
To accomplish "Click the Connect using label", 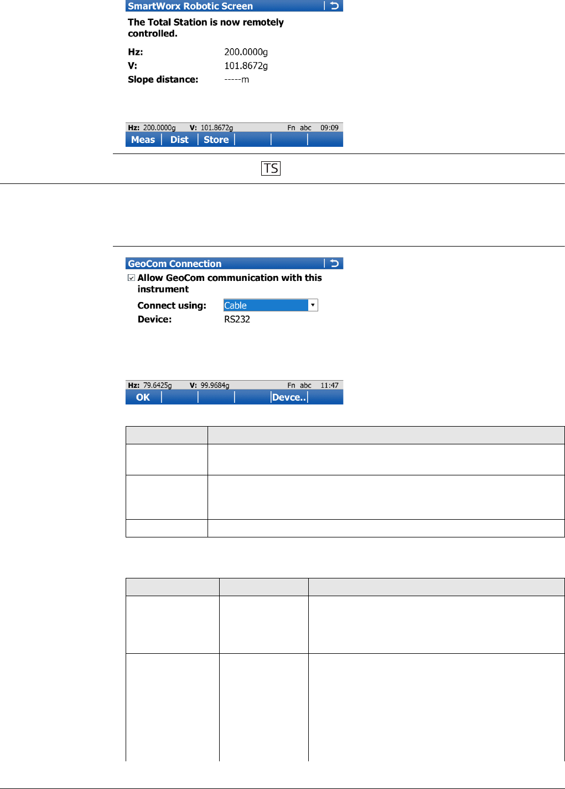I will tap(172, 305).
